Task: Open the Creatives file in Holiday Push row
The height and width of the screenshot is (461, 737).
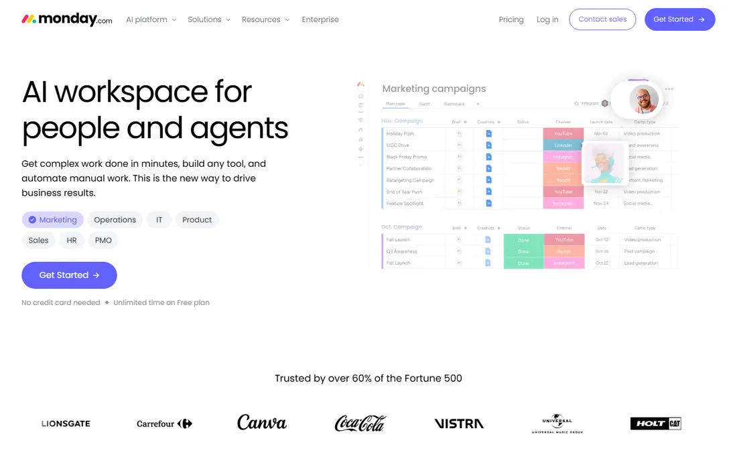Action: pyautogui.click(x=488, y=133)
